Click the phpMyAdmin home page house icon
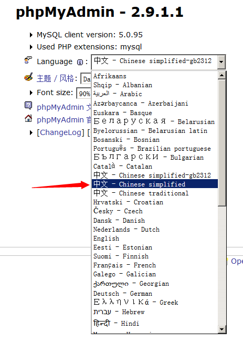The height and width of the screenshot is (342, 243). pos(28,118)
